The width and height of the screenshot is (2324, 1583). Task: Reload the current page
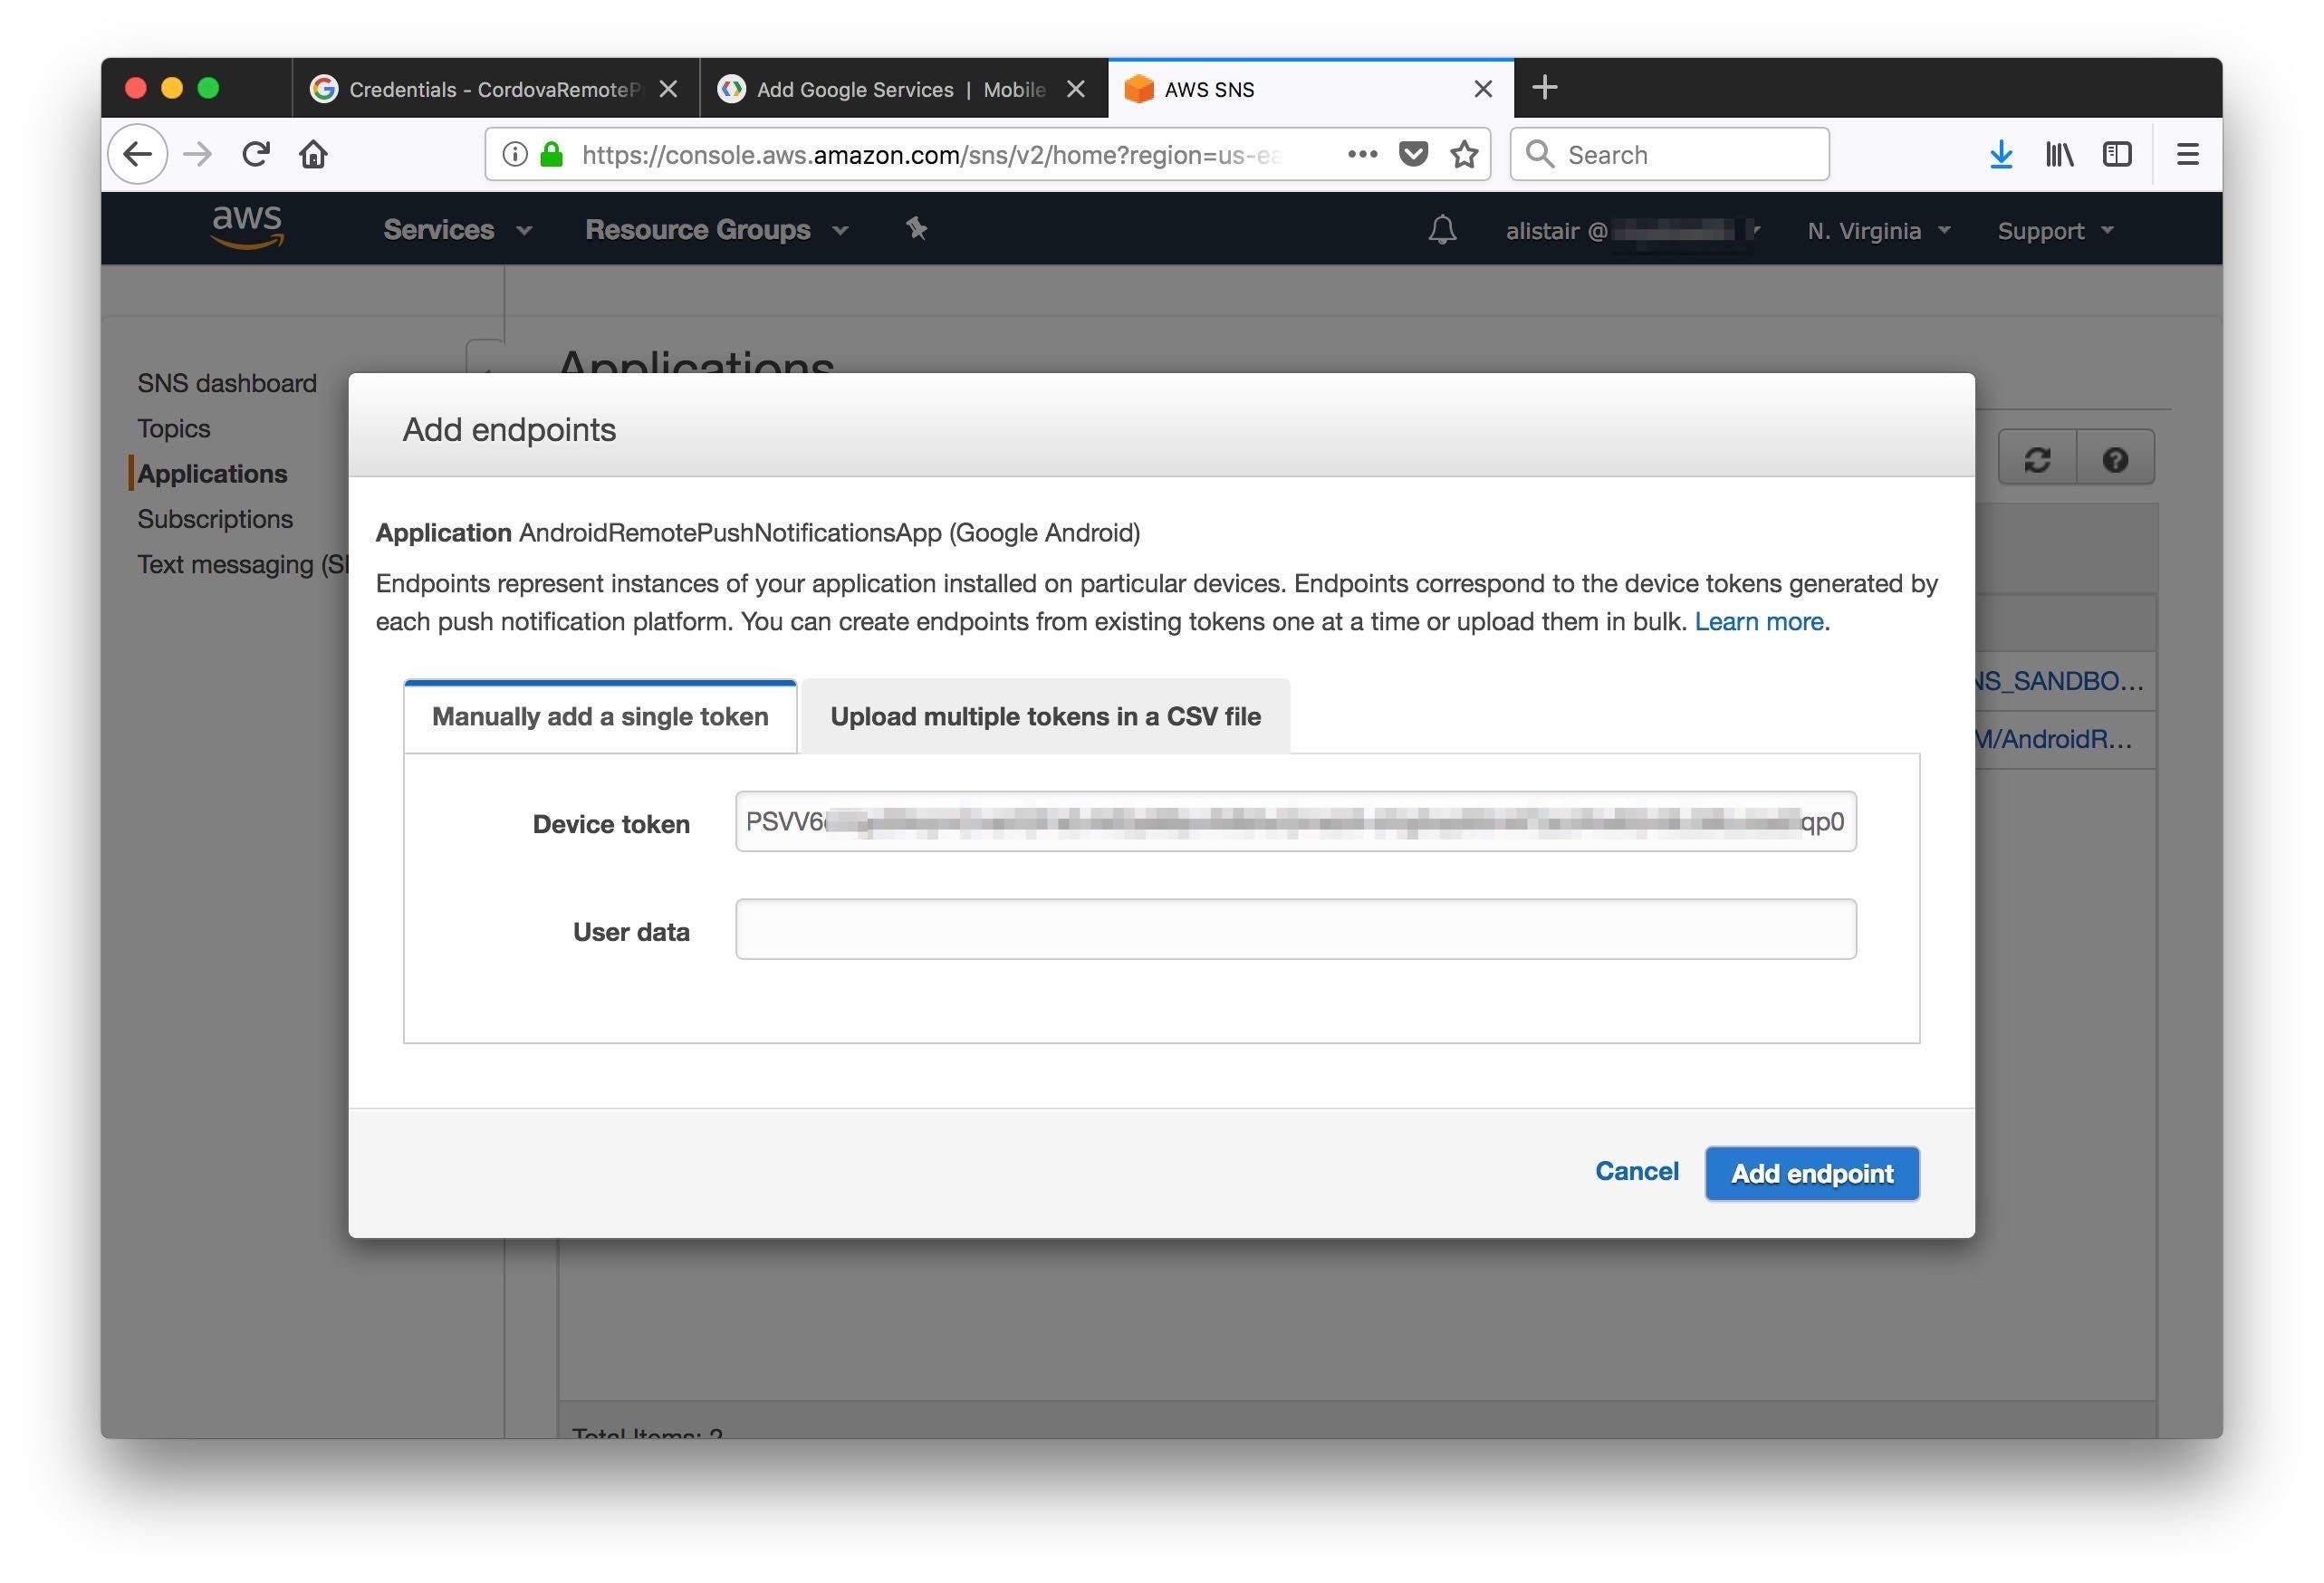[x=256, y=153]
